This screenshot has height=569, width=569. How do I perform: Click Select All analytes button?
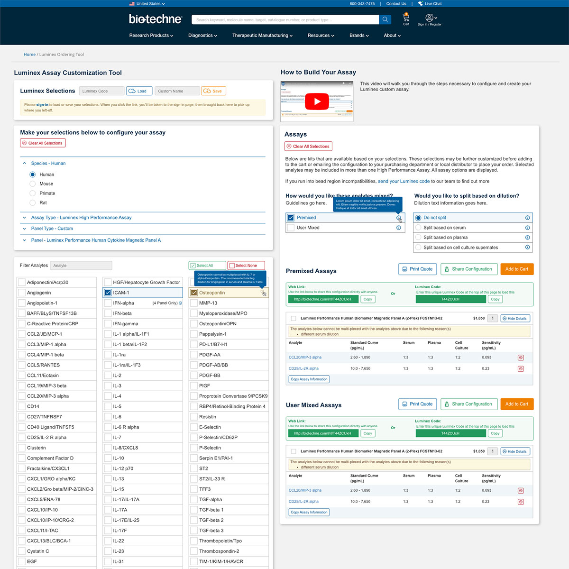pos(207,266)
